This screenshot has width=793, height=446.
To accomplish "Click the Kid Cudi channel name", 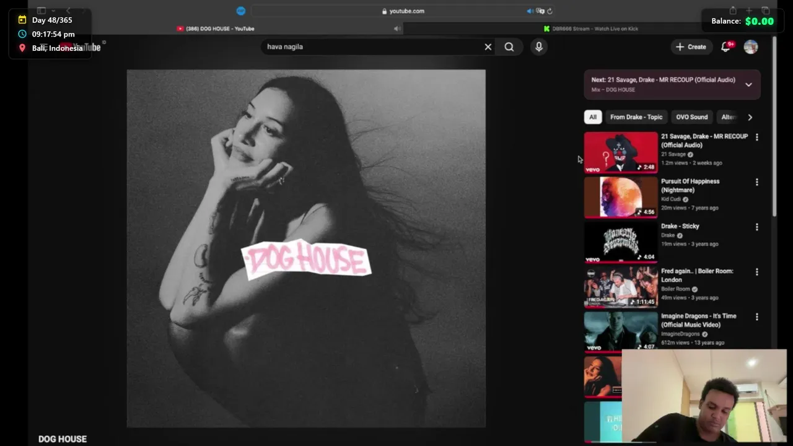I will click(670, 199).
